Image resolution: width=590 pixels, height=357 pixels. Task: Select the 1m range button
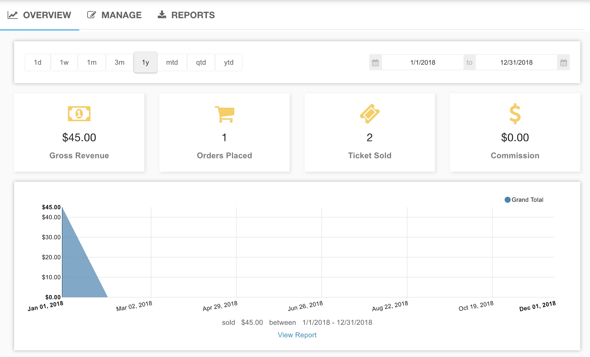pyautogui.click(x=92, y=63)
